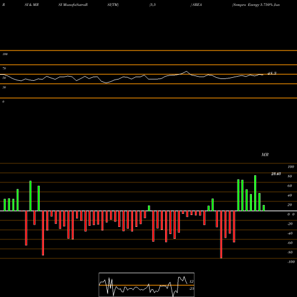Click the 'SI & MR' header label
This screenshot has width=297, height=297.
click(31, 5)
